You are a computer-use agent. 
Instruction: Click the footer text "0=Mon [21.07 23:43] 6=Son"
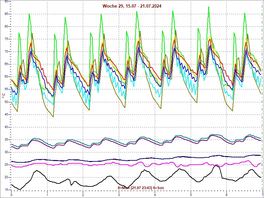[141, 188]
